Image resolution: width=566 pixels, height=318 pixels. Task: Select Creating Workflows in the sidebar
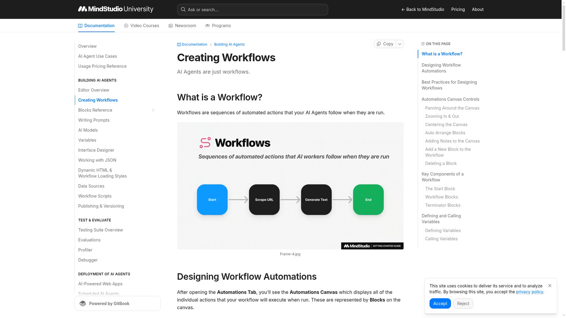(98, 100)
